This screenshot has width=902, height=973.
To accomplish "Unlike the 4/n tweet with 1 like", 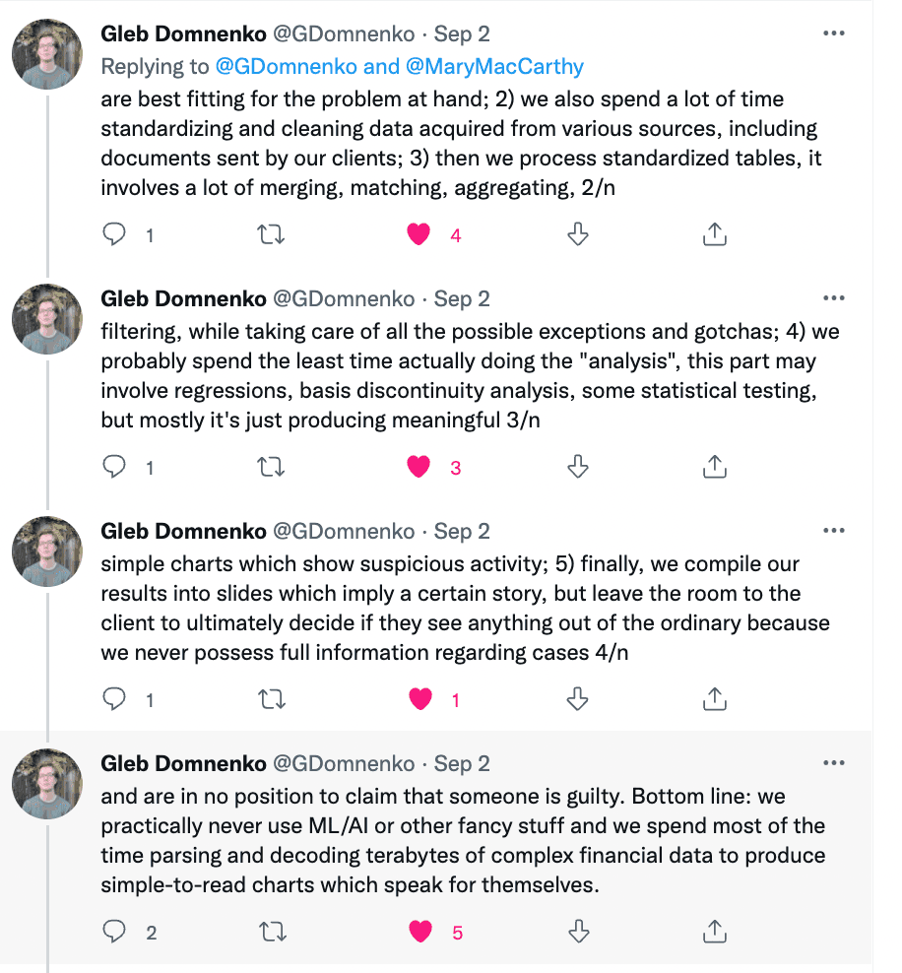I will pos(419,699).
